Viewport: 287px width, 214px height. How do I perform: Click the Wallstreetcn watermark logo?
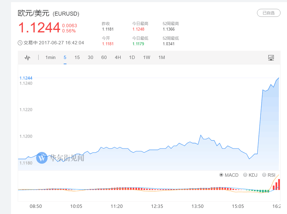42,158
